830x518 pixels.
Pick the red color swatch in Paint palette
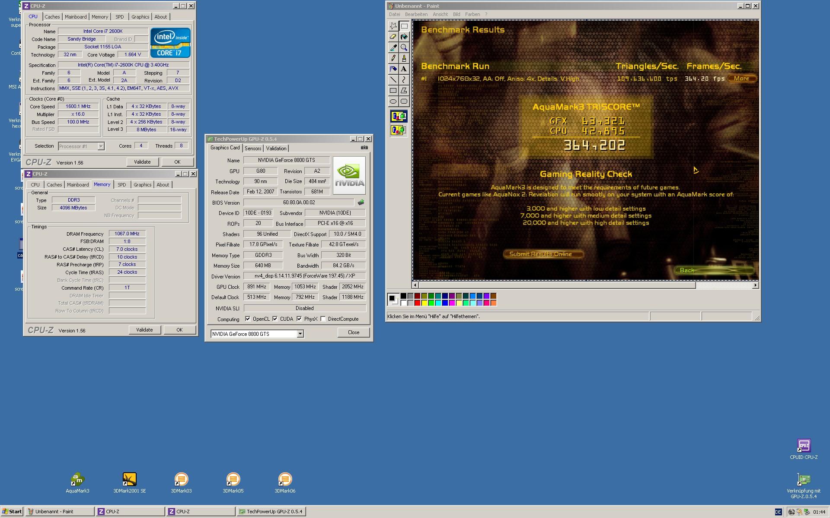point(417,303)
